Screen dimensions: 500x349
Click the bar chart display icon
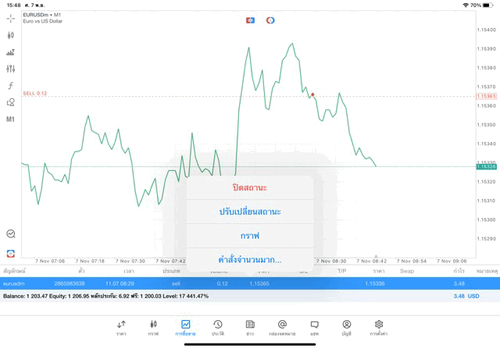[10, 52]
